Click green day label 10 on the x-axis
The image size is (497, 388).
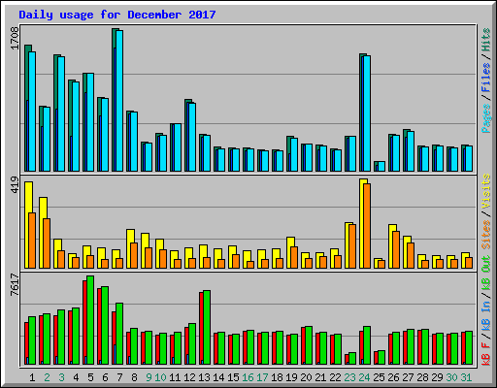[160, 377]
